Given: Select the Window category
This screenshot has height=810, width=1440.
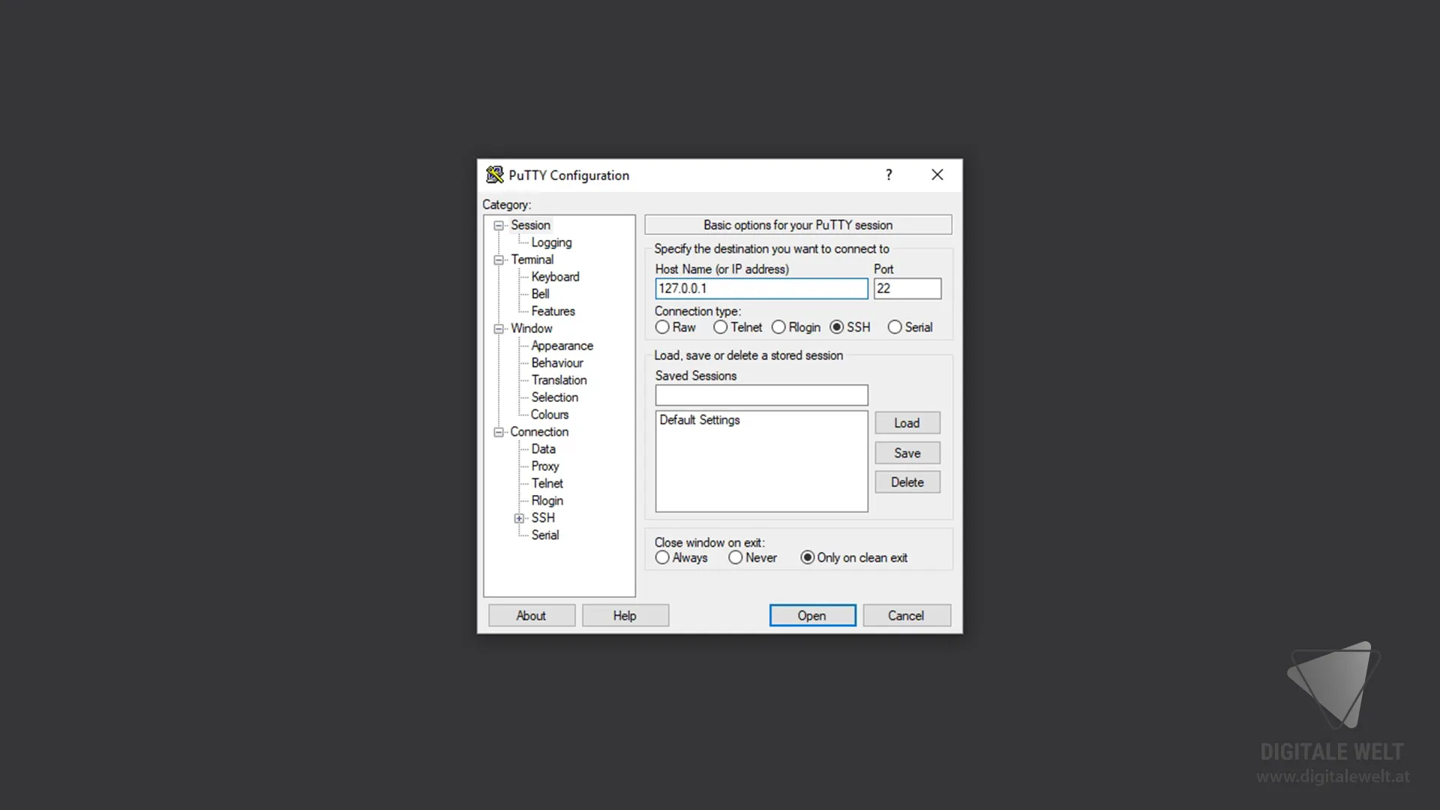Looking at the screenshot, I should [x=531, y=328].
